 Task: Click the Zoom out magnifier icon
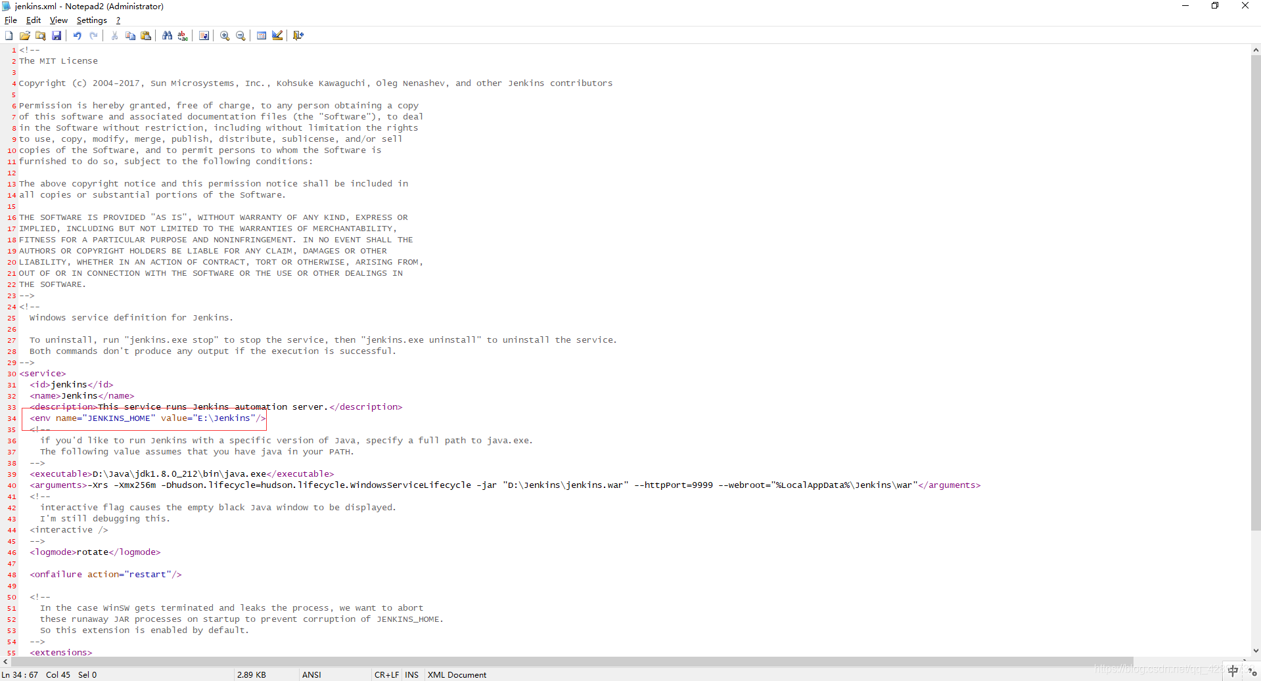241,35
